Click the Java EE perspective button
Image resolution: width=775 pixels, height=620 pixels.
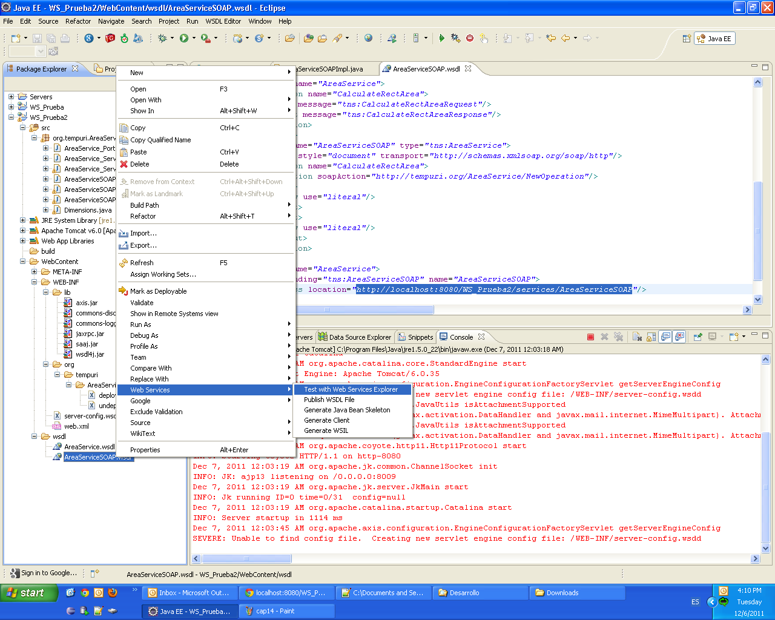[x=714, y=39]
